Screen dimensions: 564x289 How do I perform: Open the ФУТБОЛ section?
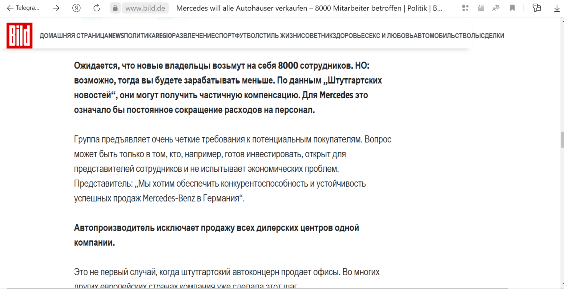[x=247, y=36]
